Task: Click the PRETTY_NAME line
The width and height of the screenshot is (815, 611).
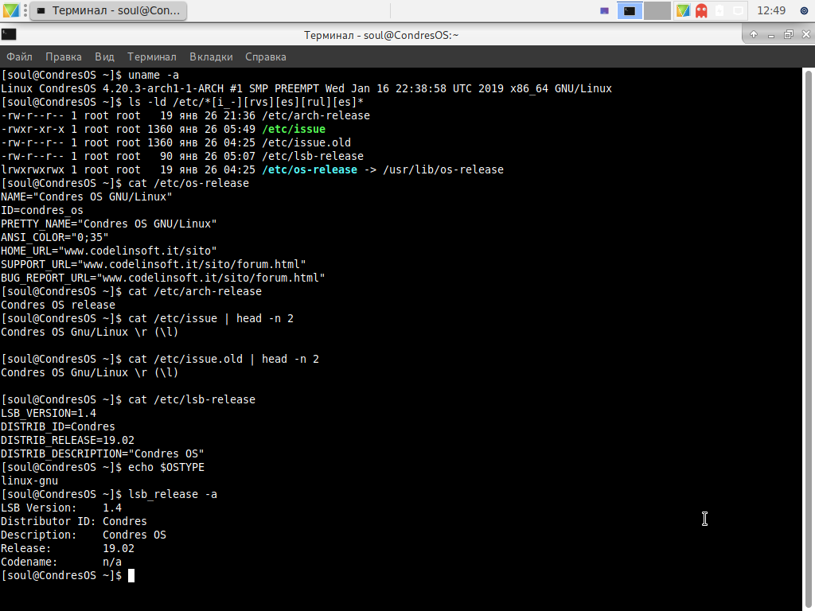Action: tap(108, 224)
